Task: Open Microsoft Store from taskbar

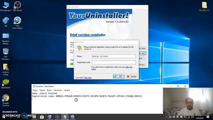Action: (42, 117)
